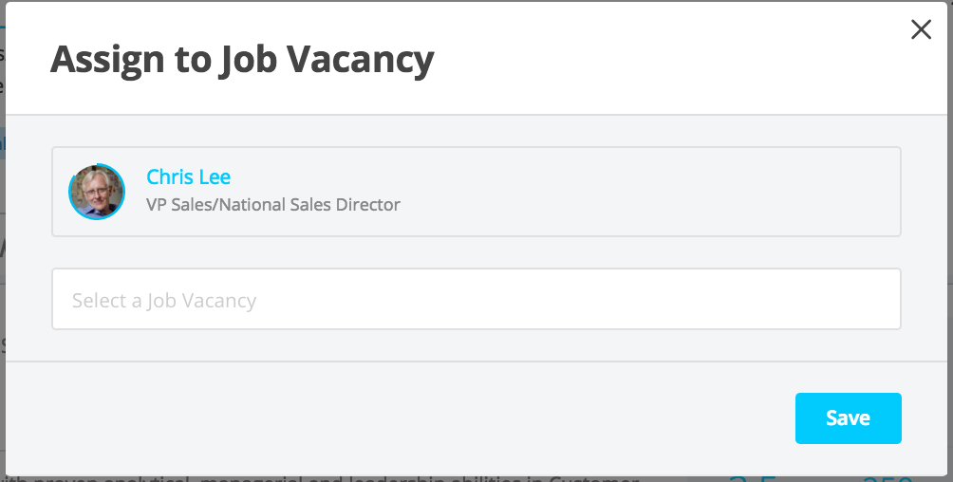Open the Chris Lee profile link
The image size is (953, 482).
(x=188, y=176)
